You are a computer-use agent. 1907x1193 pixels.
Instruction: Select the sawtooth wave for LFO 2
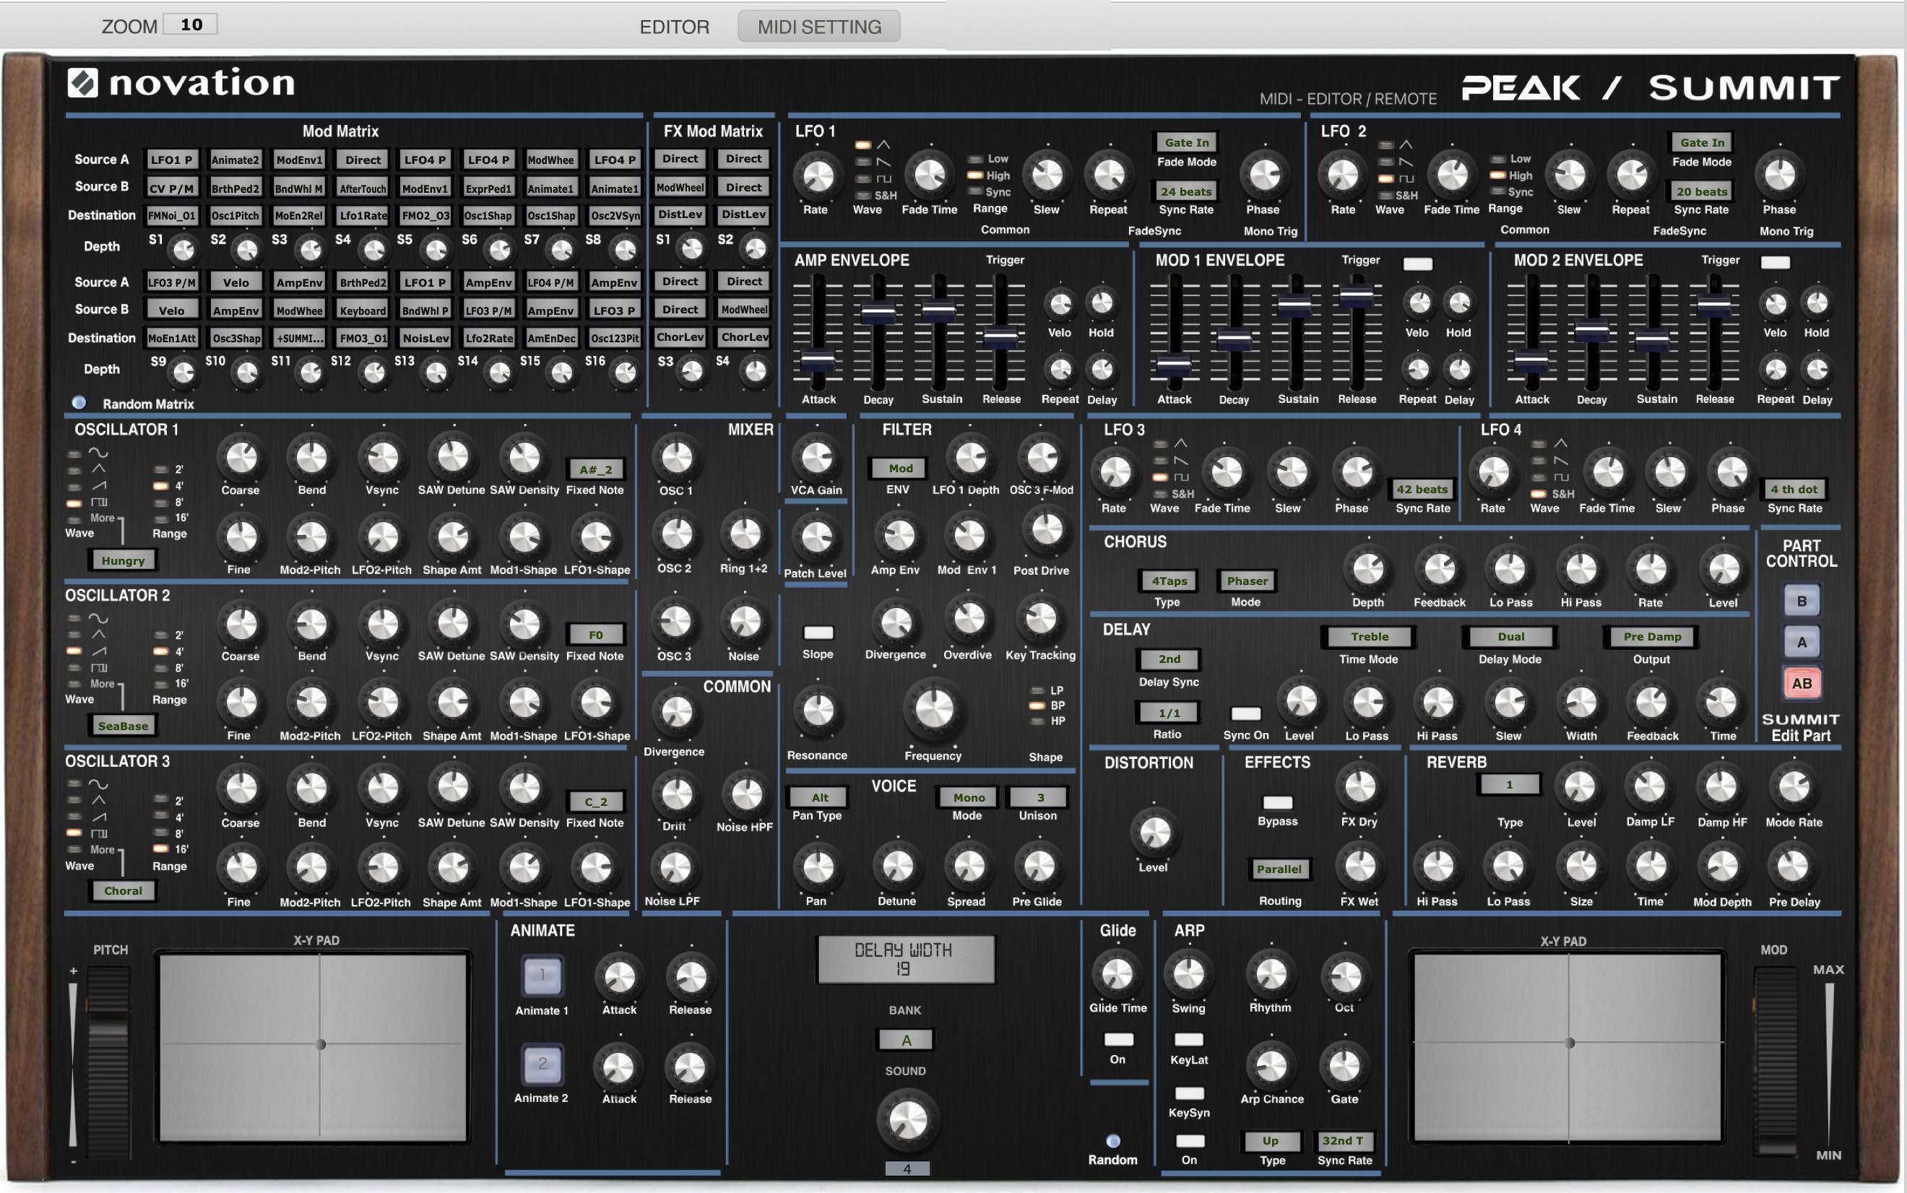coord(1387,162)
